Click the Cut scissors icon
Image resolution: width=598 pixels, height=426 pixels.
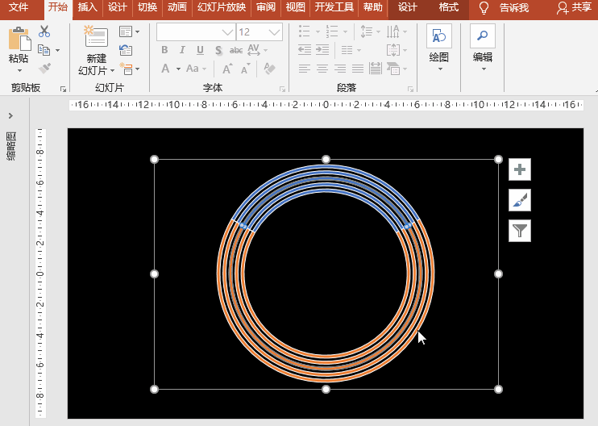[x=44, y=31]
